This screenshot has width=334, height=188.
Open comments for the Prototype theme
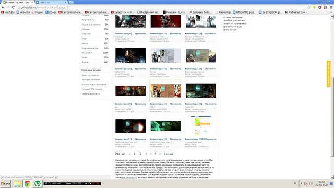click(123, 34)
